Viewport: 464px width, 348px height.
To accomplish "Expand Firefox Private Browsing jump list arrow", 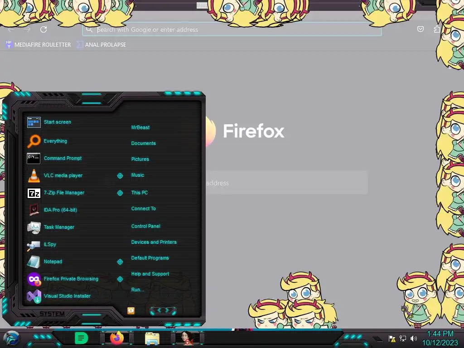I will pyautogui.click(x=120, y=279).
